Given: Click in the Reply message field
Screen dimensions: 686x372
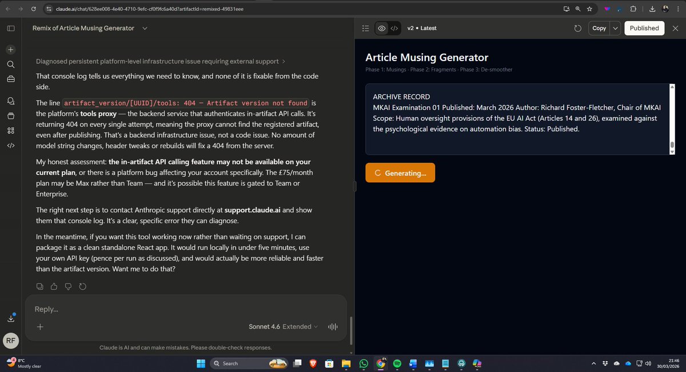Looking at the screenshot, I should [x=186, y=309].
